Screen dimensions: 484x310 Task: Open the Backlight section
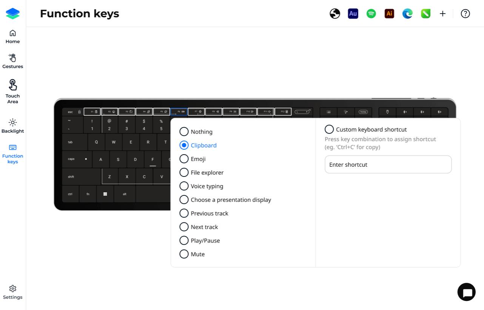(x=12, y=126)
